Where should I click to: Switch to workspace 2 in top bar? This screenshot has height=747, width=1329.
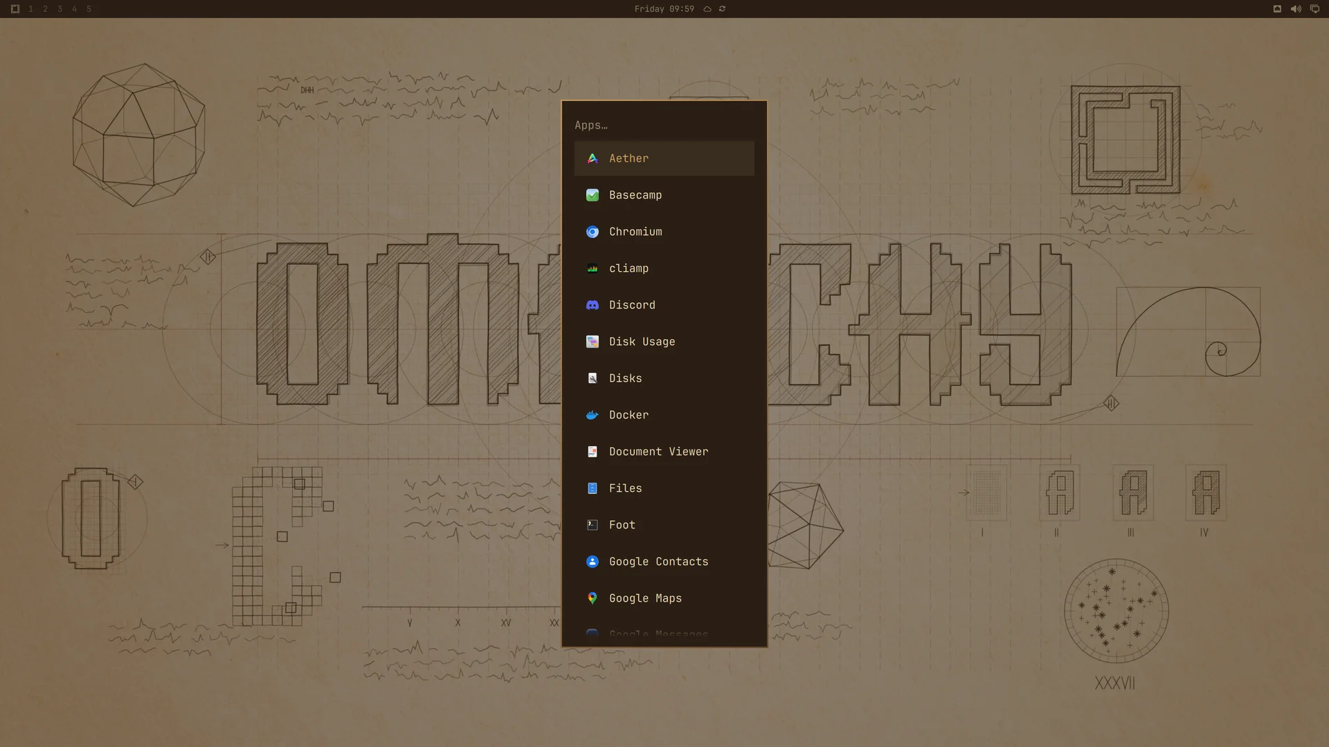[45, 9]
